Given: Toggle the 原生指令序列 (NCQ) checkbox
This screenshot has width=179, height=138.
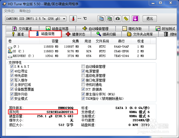Looking at the screenshot, I should (x=83, y=94).
